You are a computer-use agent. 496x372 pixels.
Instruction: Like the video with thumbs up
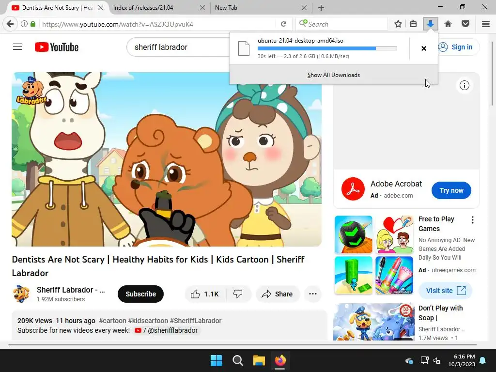click(205, 294)
